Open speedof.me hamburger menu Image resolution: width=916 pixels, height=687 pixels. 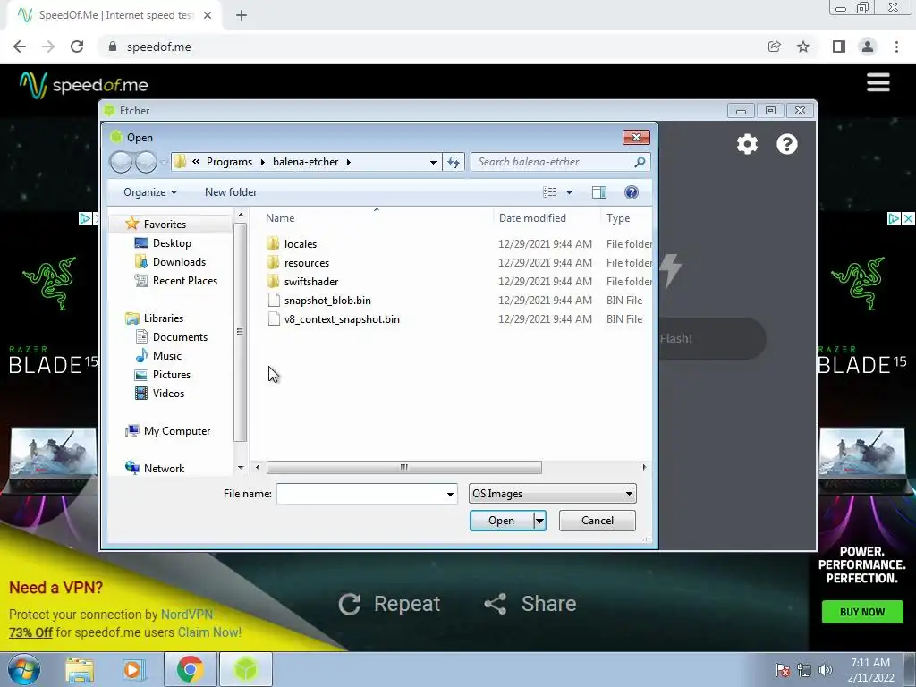(x=878, y=82)
